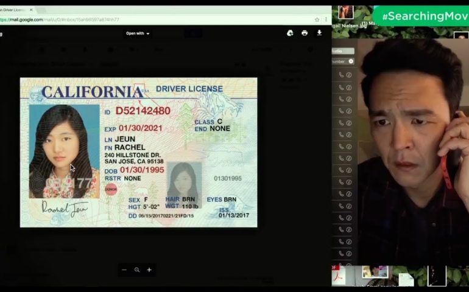469x292 pixels.
Task: Close the Driver License browser tab
Action: pyautogui.click(x=31, y=10)
